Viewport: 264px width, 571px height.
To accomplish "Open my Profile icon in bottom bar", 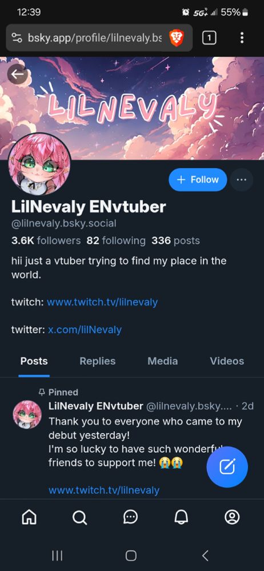I will point(232,517).
